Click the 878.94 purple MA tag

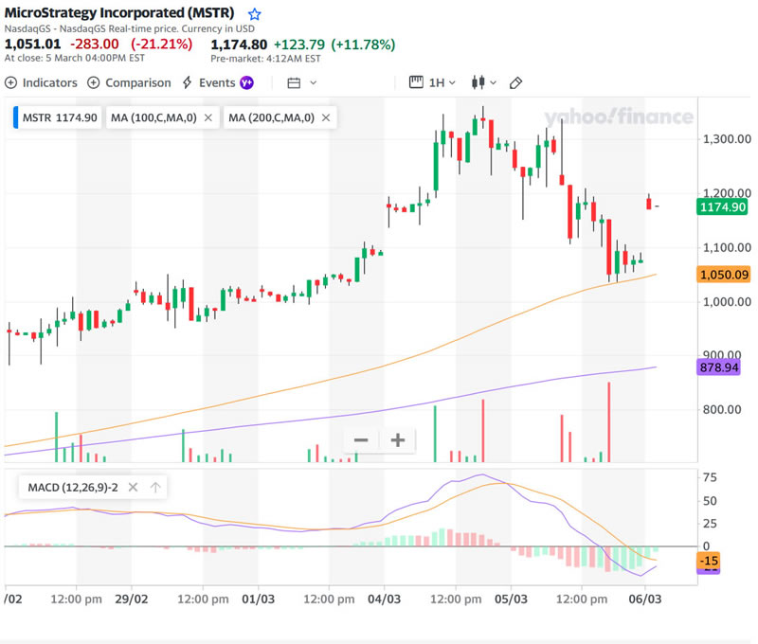[719, 367]
